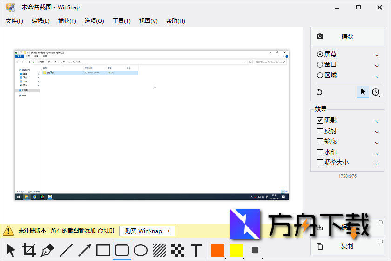Click the yellow warning triangle icon
Image resolution: width=391 pixels, height=261 pixels.
[x=8, y=231]
